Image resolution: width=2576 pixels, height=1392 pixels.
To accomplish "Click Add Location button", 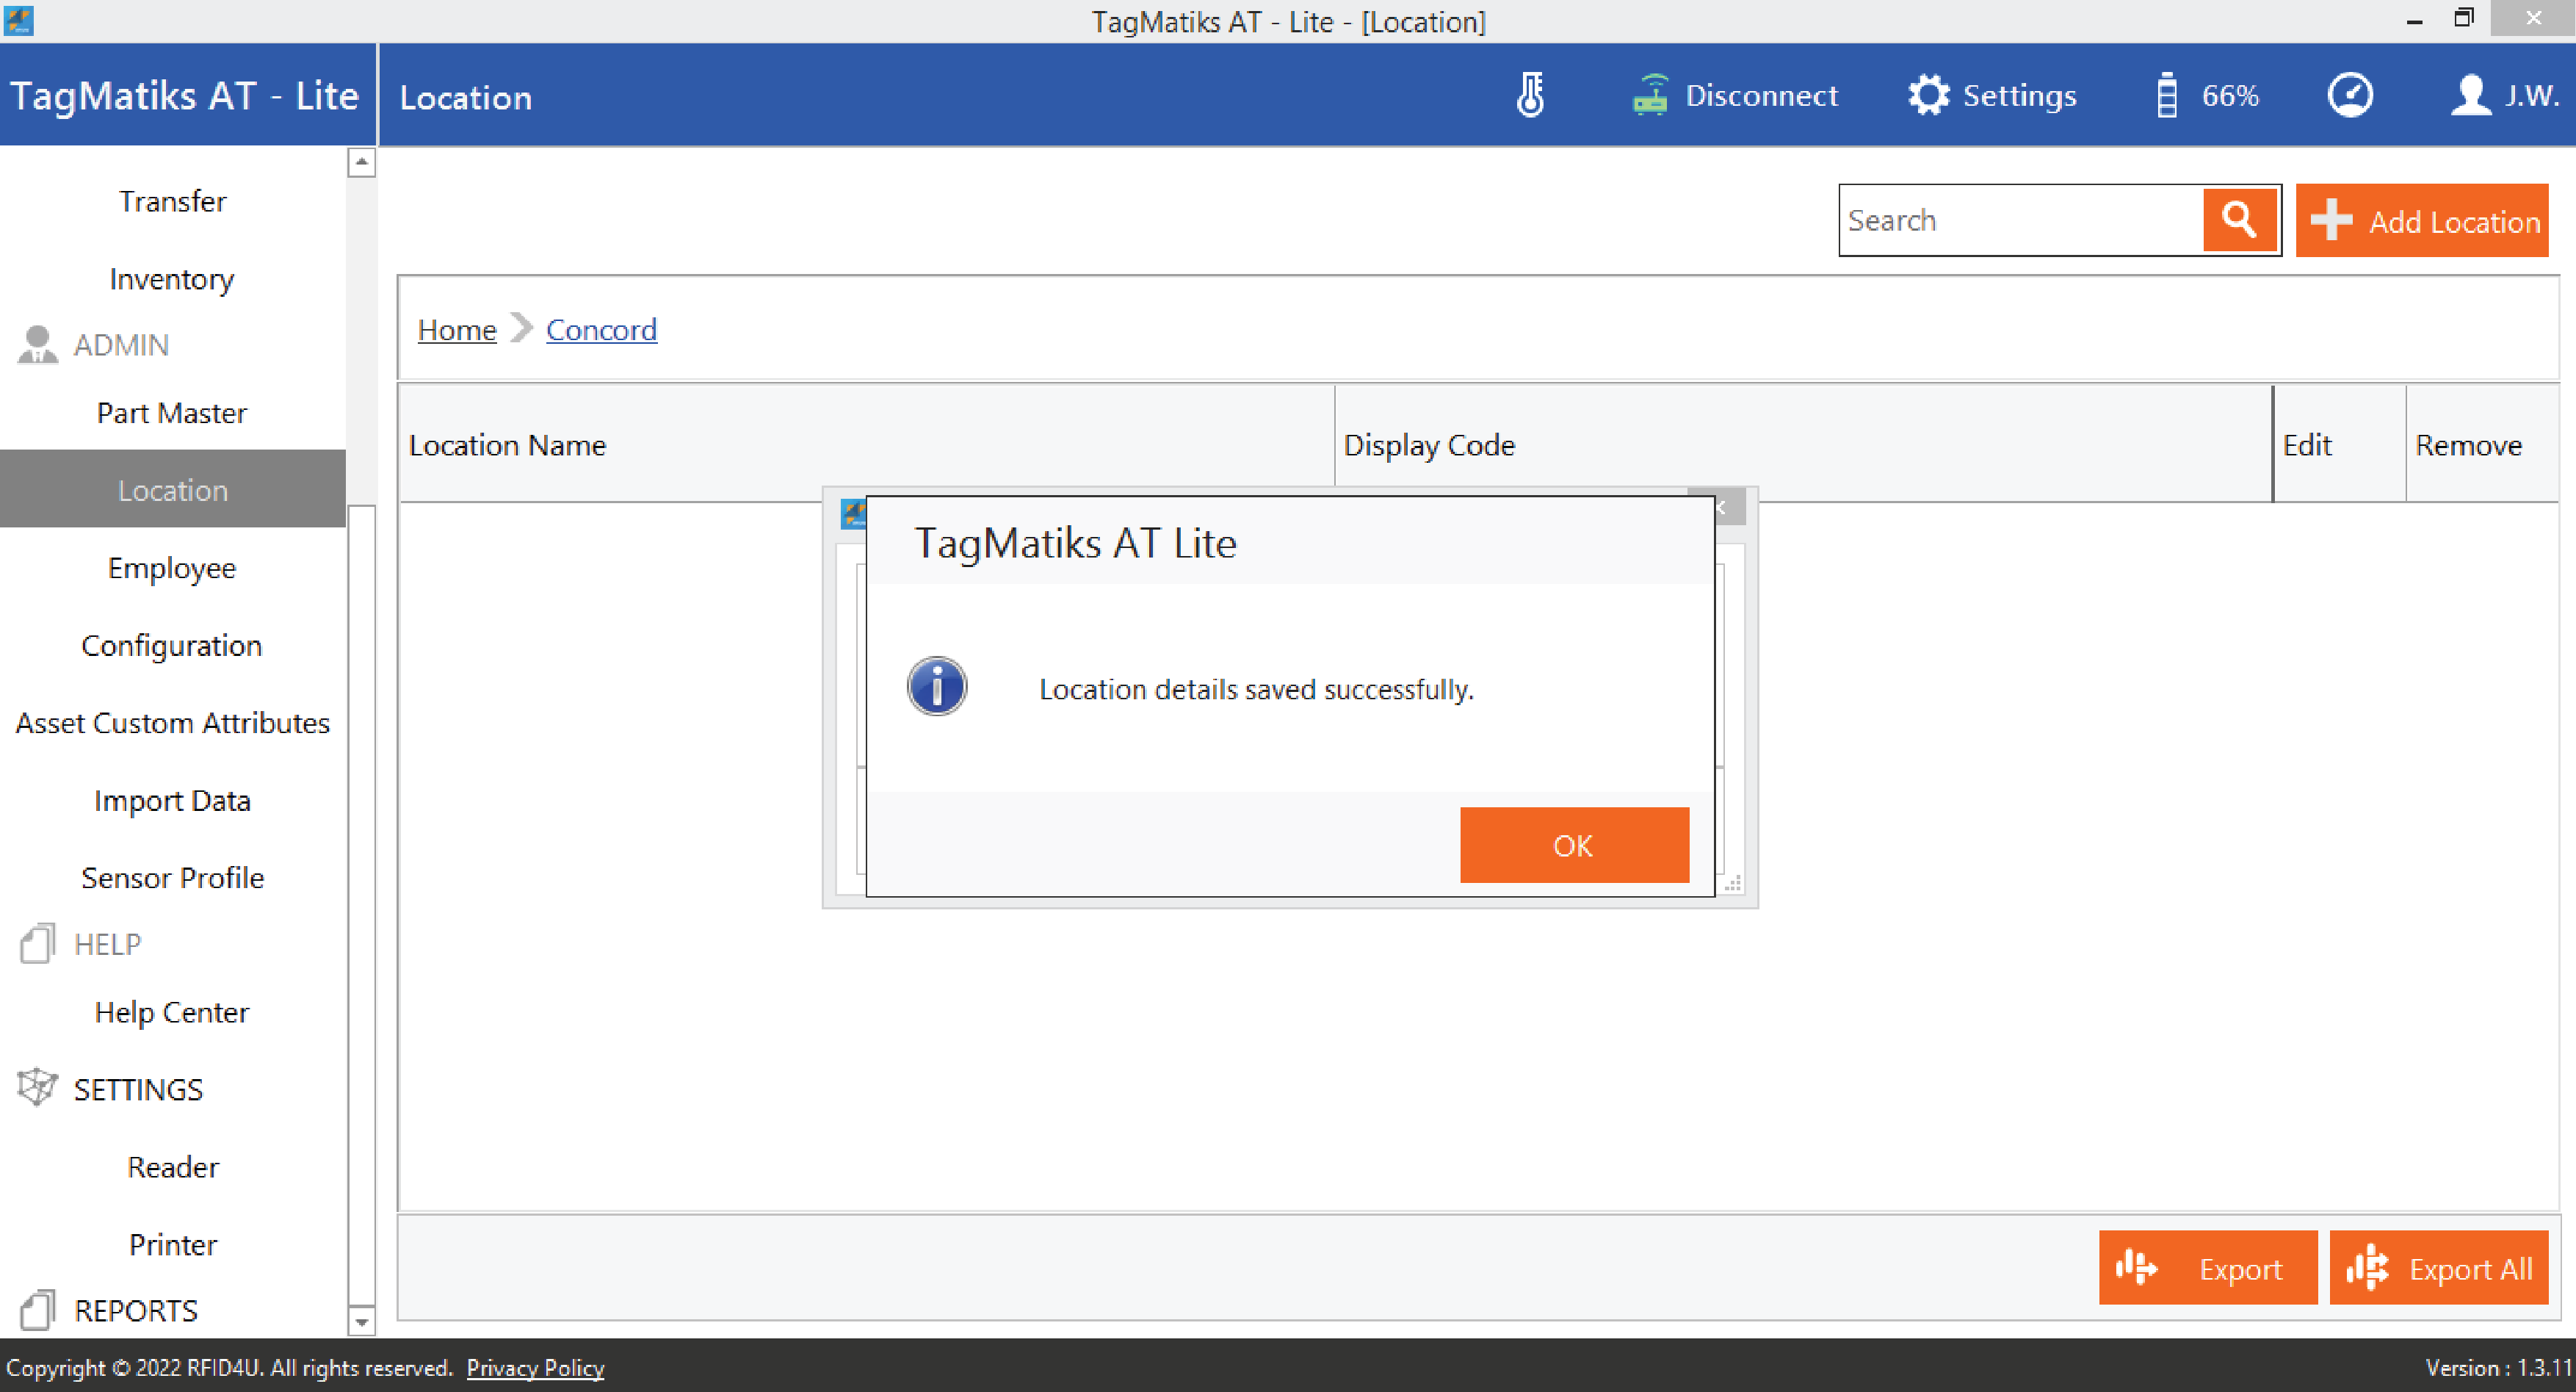I will (x=2421, y=221).
